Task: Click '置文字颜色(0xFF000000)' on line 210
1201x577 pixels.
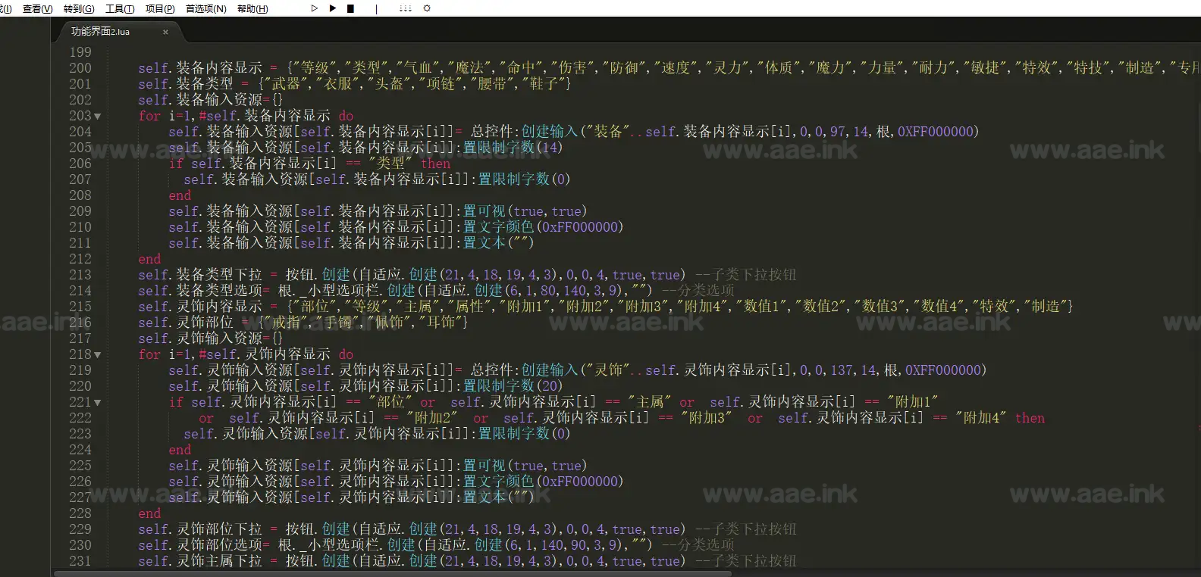Action: [543, 227]
